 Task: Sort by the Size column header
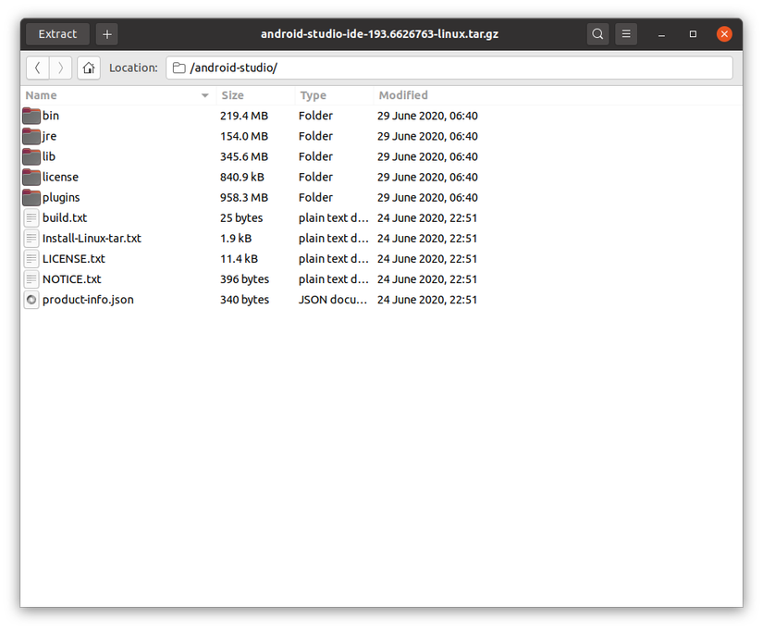(x=255, y=95)
